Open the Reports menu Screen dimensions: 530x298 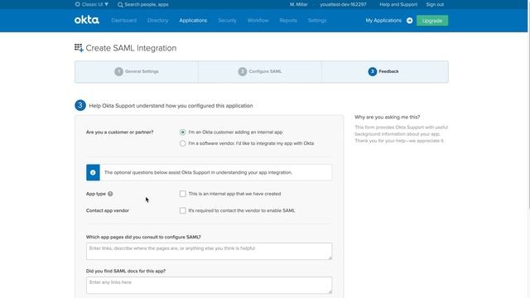[x=288, y=21]
